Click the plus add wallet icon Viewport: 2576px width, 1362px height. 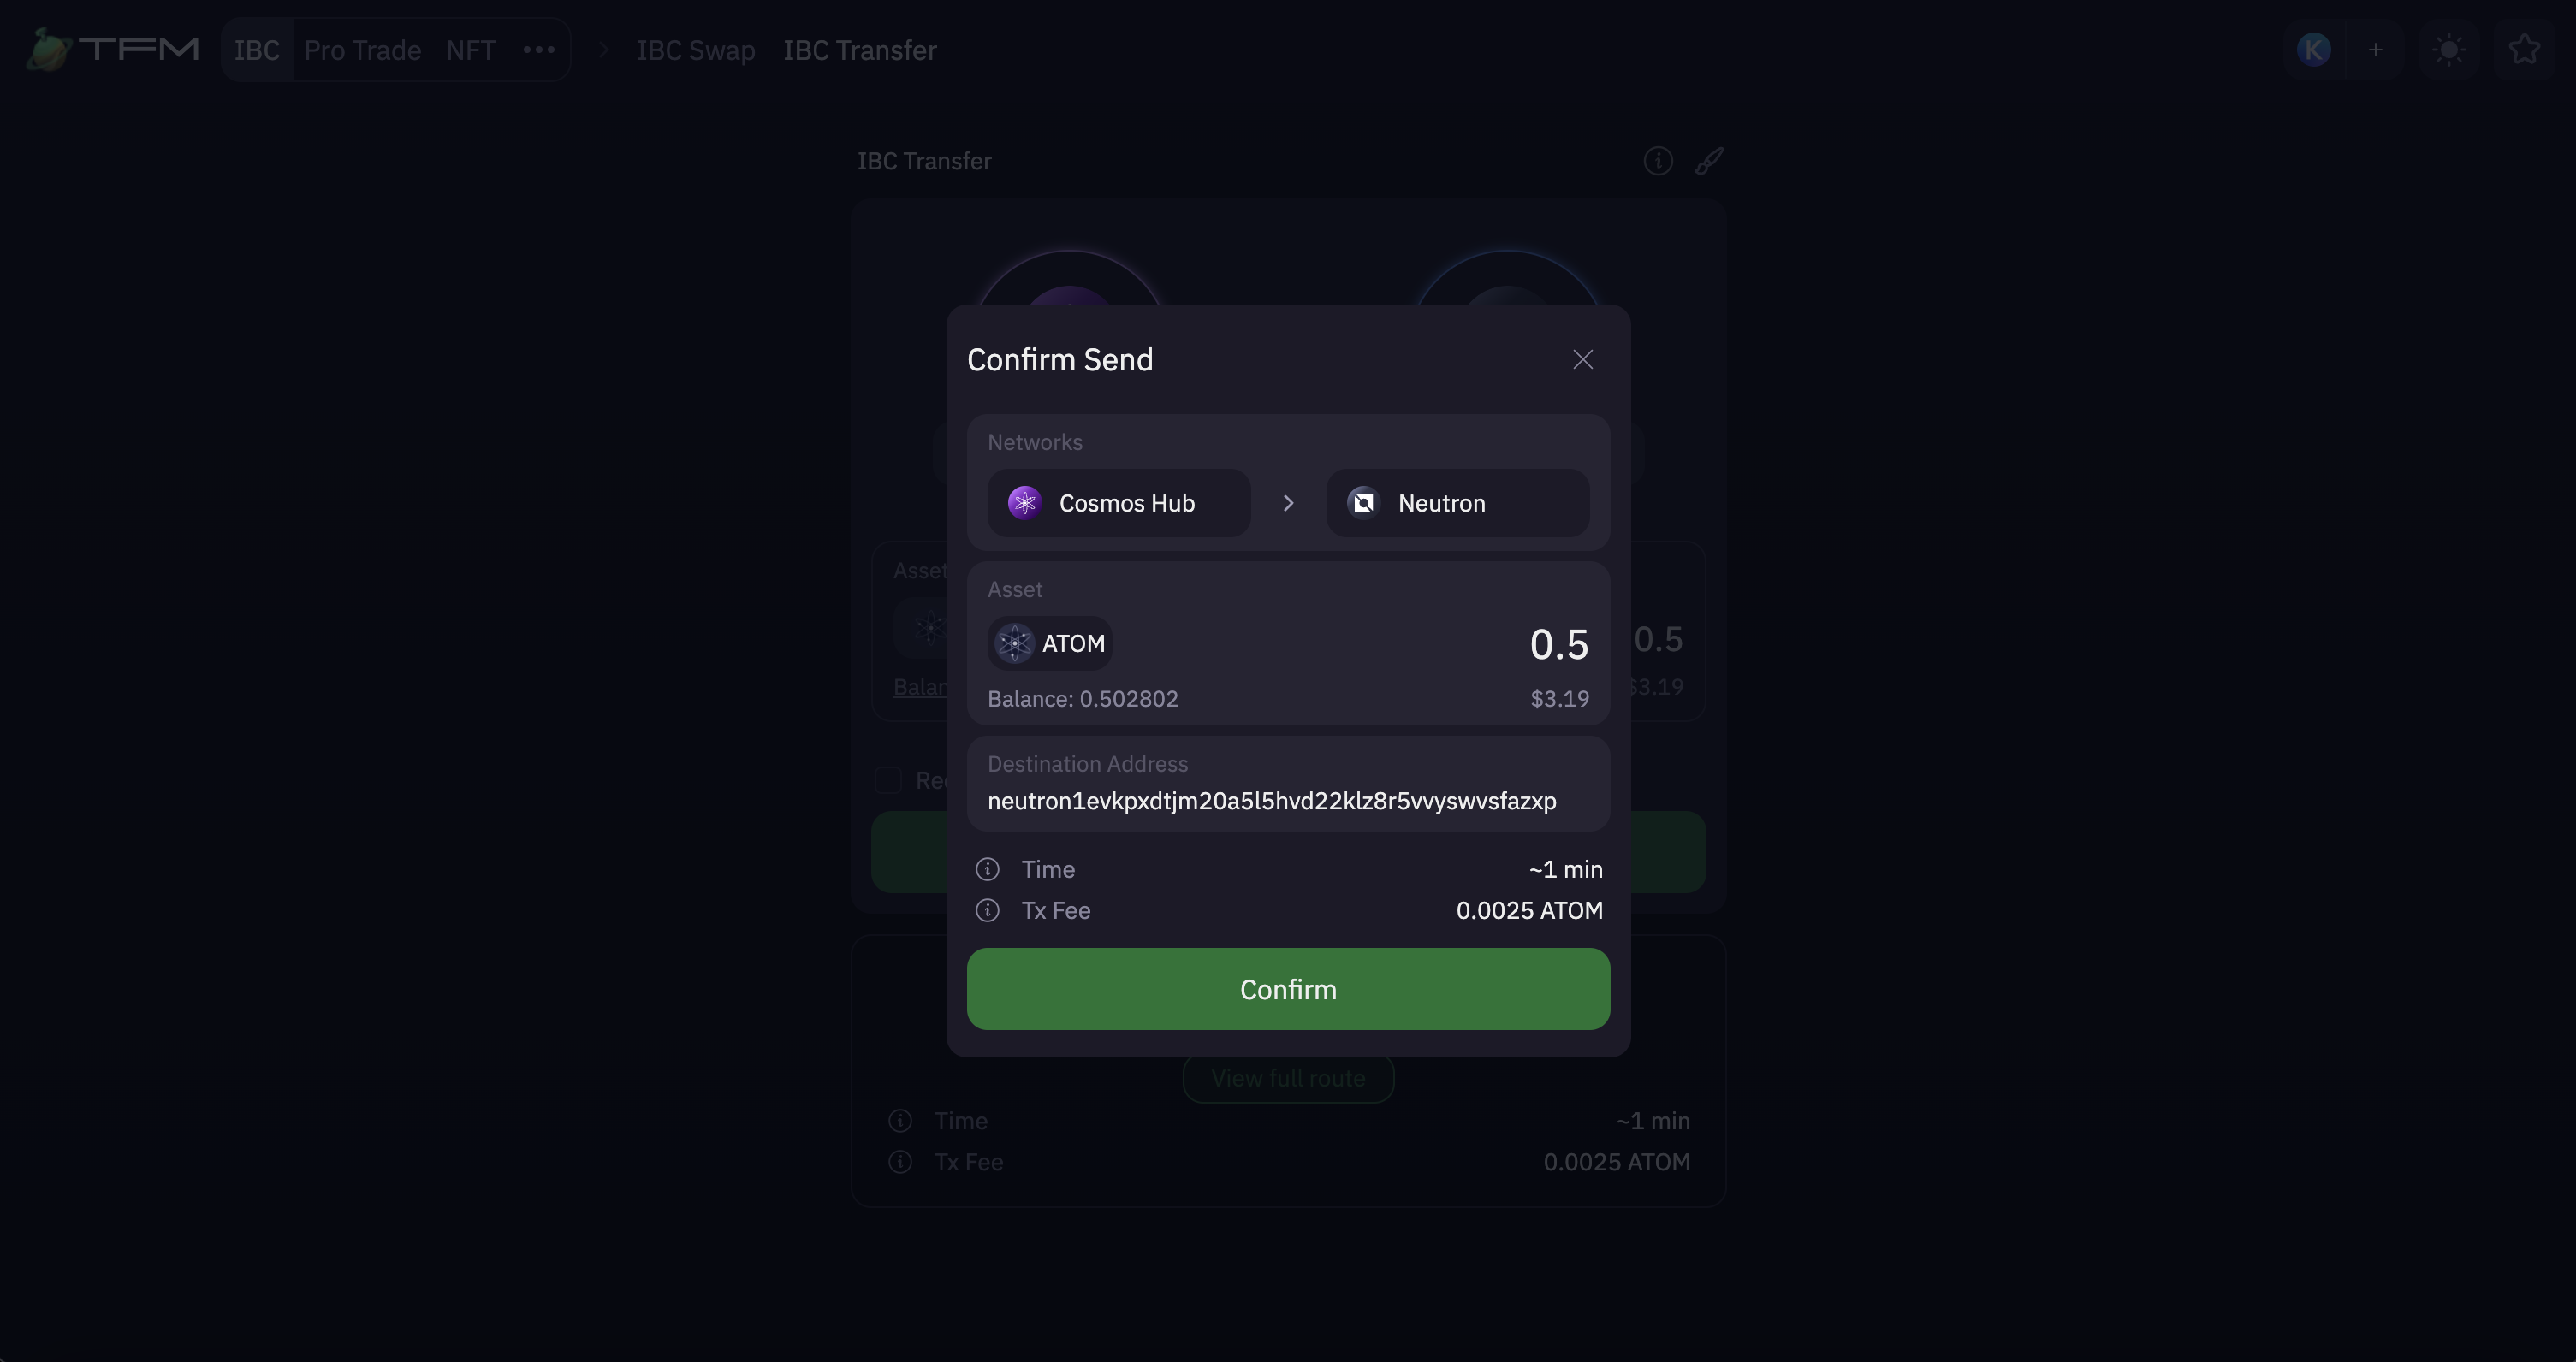[x=2376, y=50]
